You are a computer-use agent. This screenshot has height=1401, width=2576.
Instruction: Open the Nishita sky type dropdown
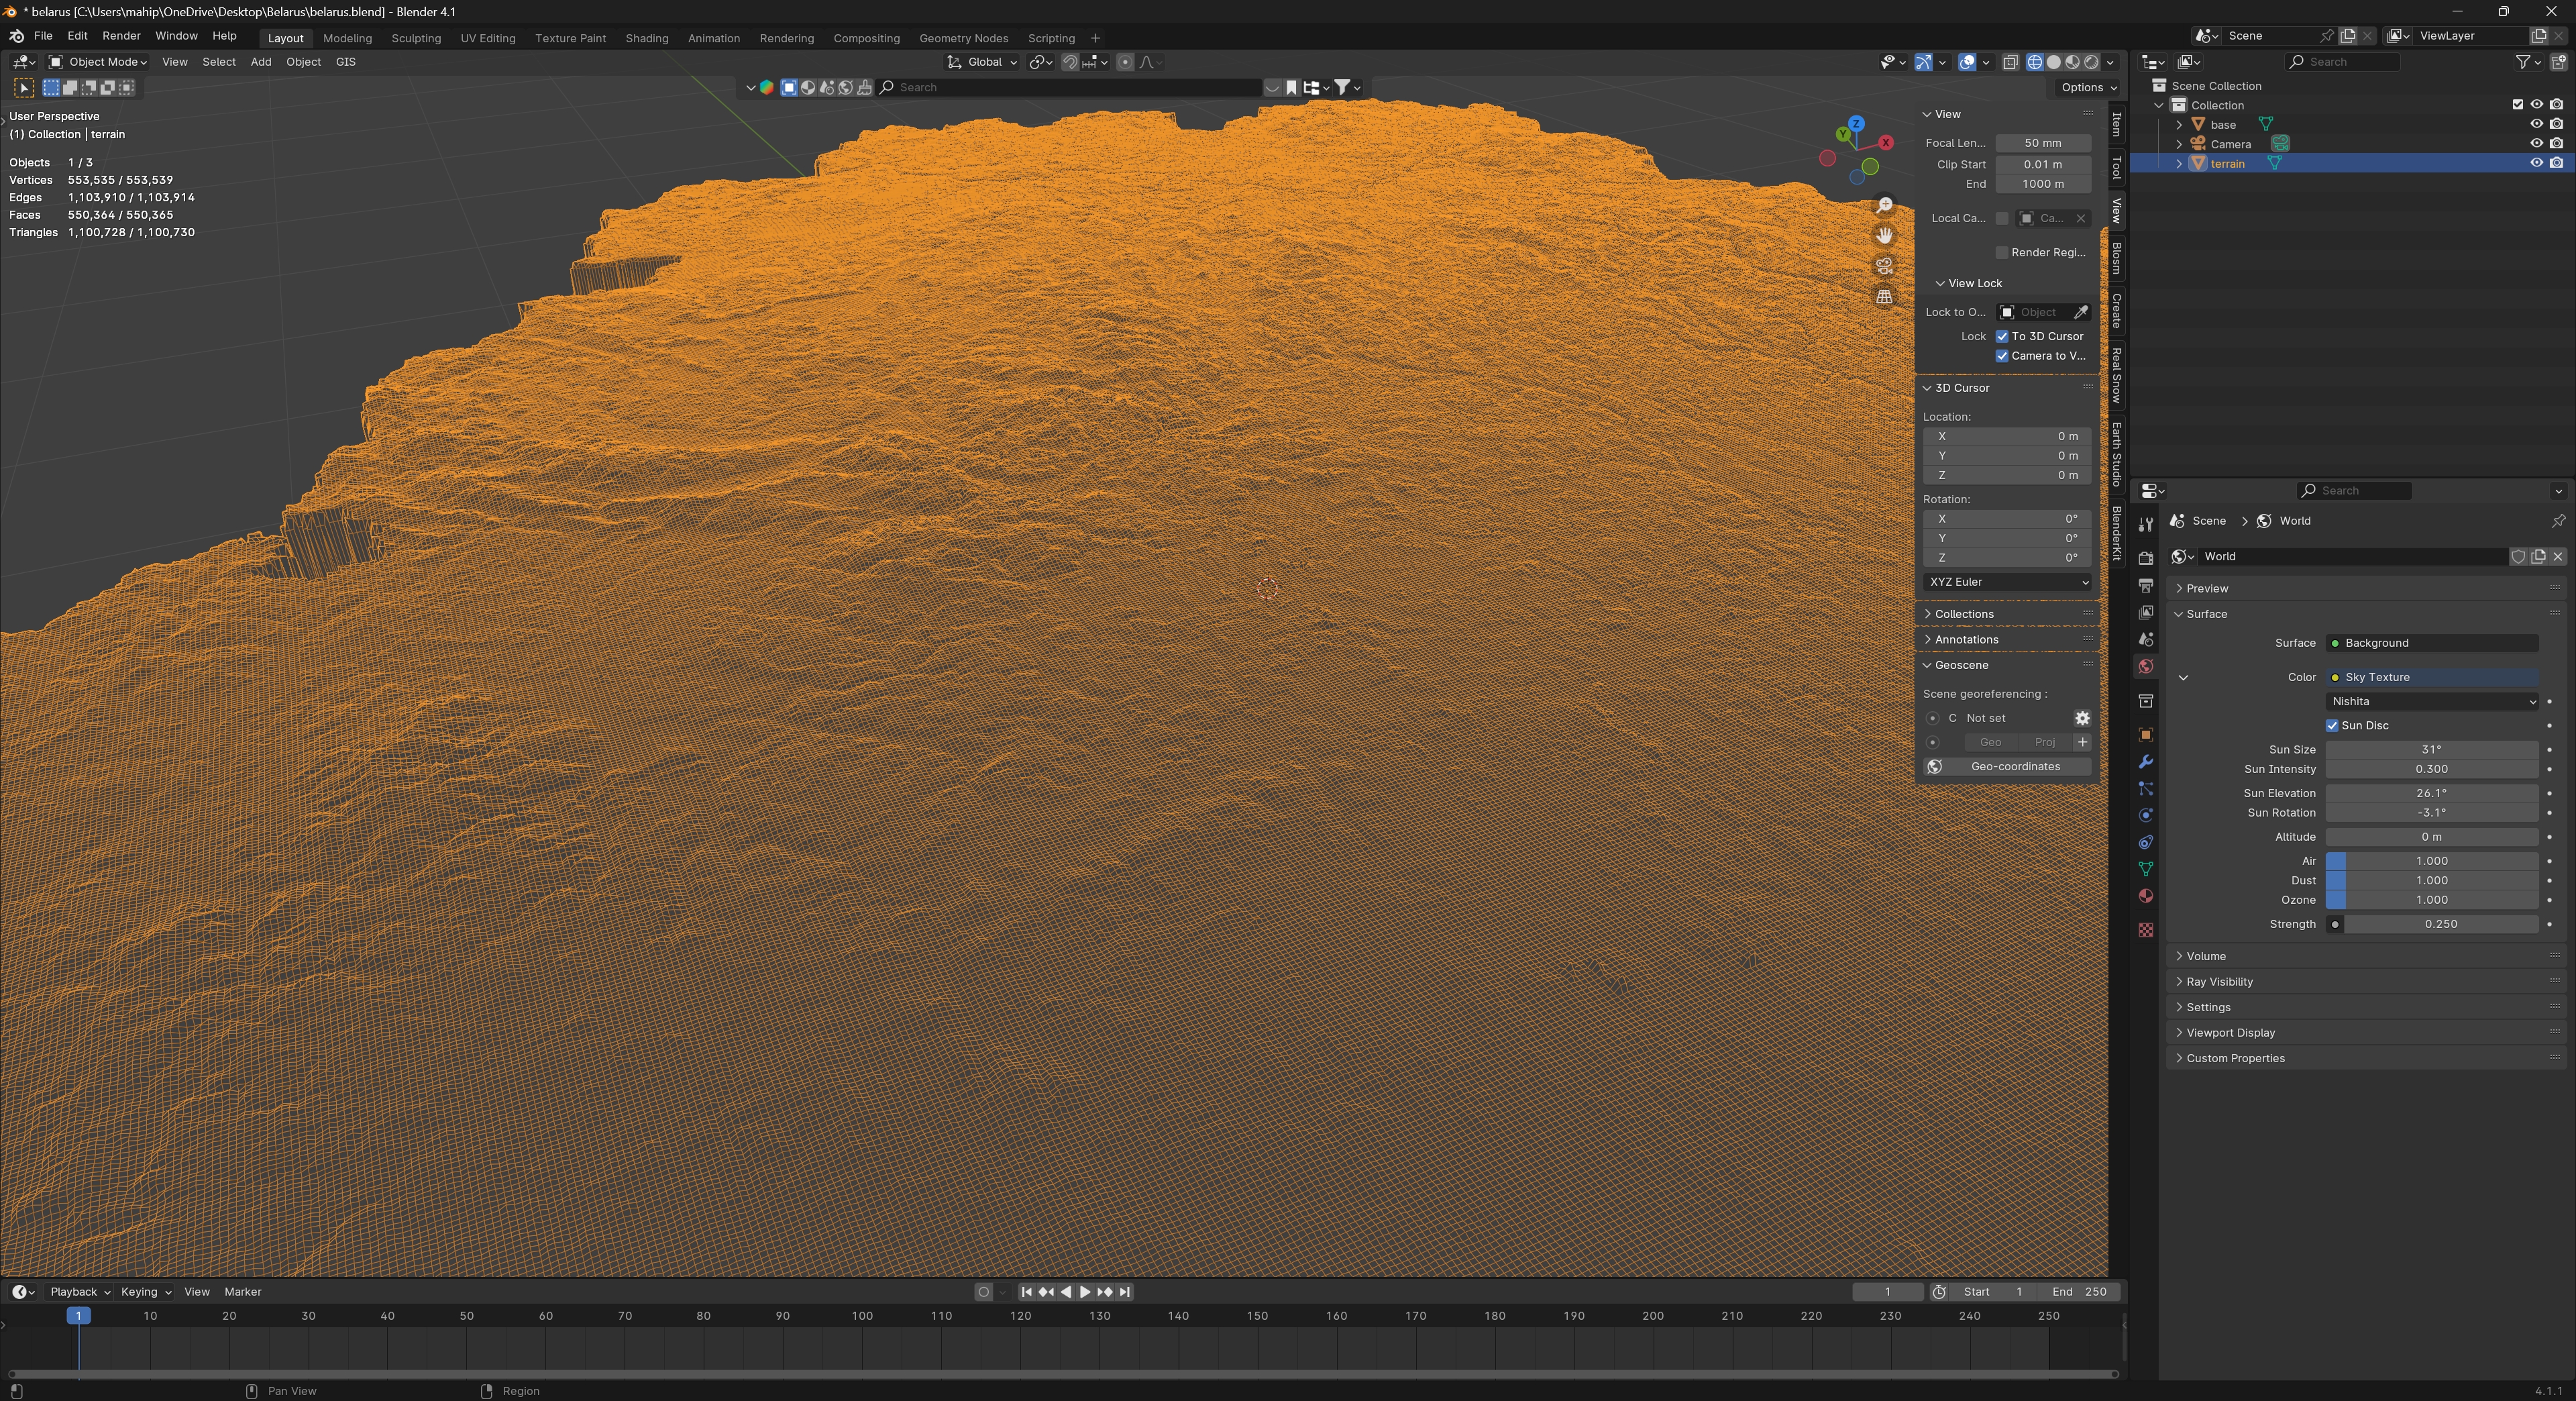[2431, 702]
